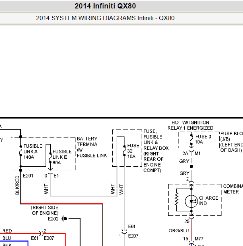The width and height of the screenshot is (243, 246).
Task: Click terminal number '25' below the combination meter
Action: 187,221
